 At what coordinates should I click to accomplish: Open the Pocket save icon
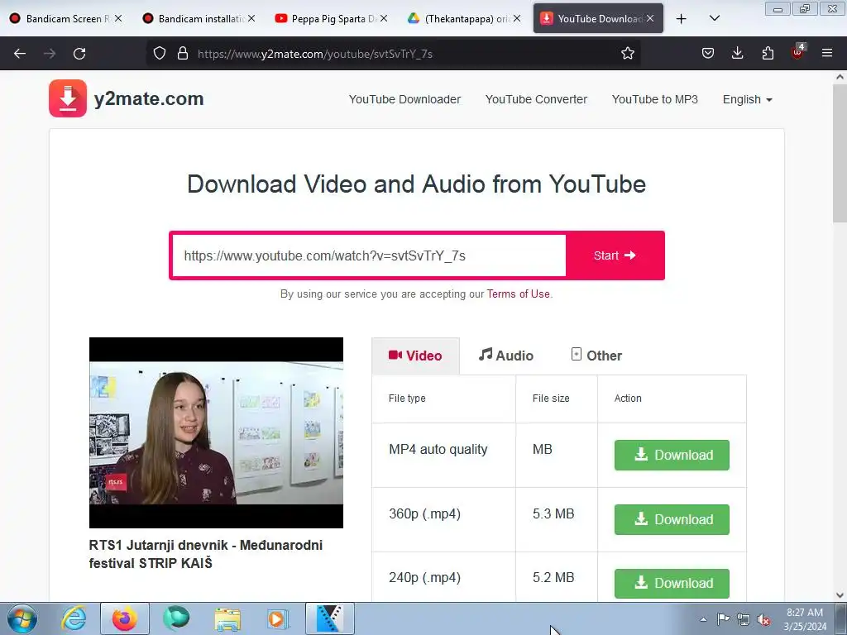click(x=708, y=54)
